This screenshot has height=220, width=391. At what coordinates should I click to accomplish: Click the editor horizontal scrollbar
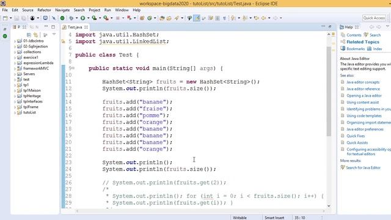[201, 211]
